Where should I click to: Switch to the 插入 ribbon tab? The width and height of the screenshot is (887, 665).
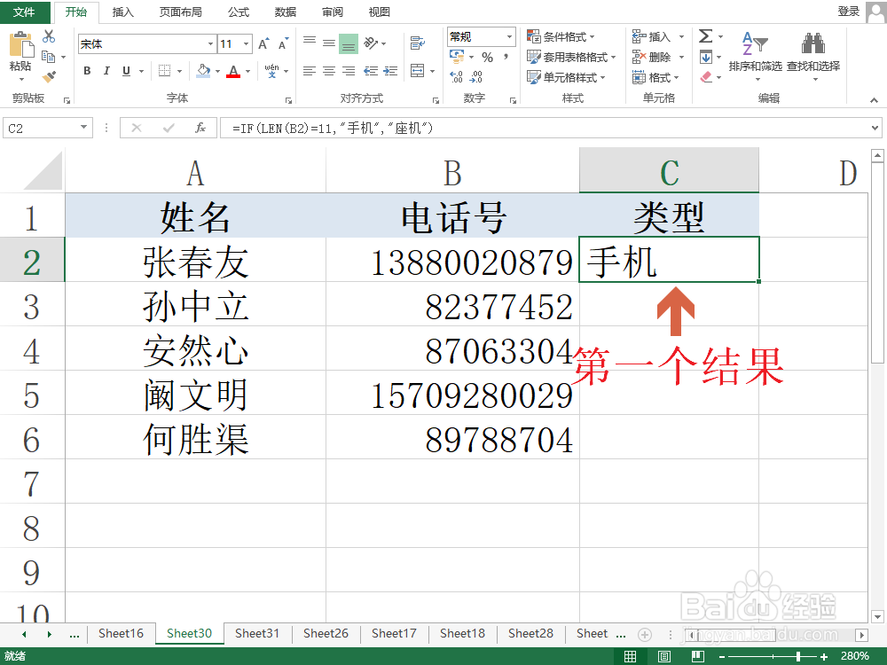(x=122, y=12)
